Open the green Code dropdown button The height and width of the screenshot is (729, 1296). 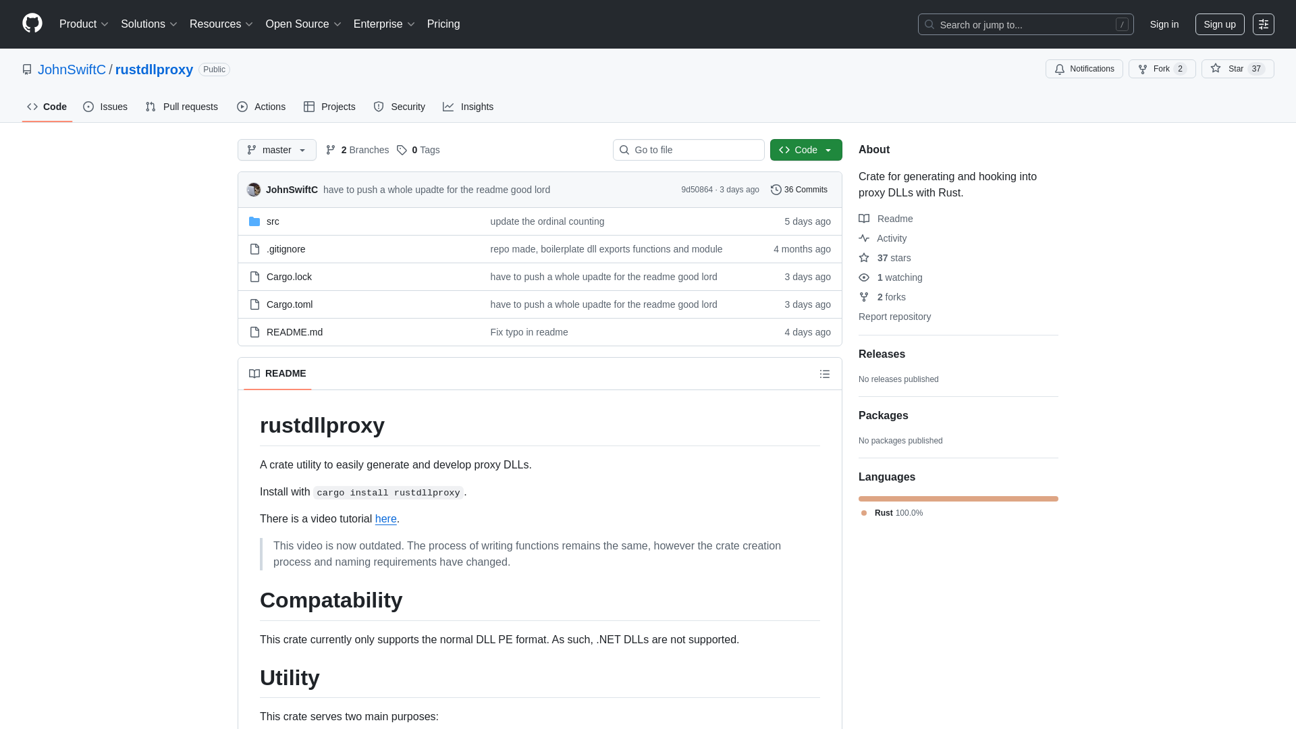click(x=806, y=150)
